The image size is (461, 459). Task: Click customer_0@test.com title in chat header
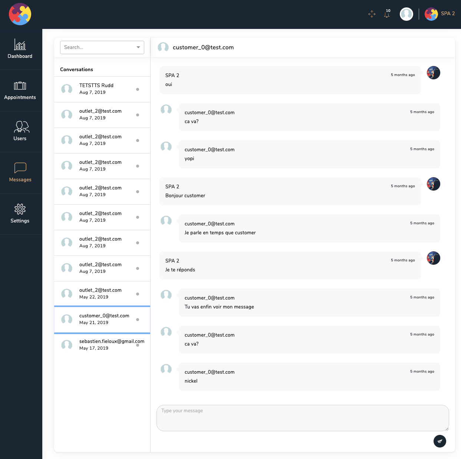(203, 47)
